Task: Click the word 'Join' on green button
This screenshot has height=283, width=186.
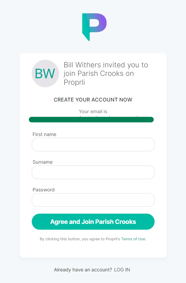Action: pyautogui.click(x=88, y=221)
